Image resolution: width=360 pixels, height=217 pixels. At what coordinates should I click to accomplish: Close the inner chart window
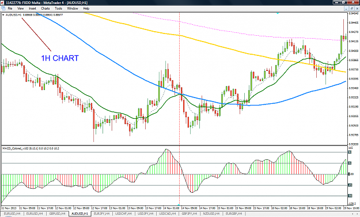coord(357,9)
